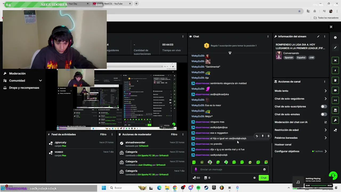Click the green wrench sidebar icon
This screenshot has height=192, width=341.
click(x=335, y=120)
